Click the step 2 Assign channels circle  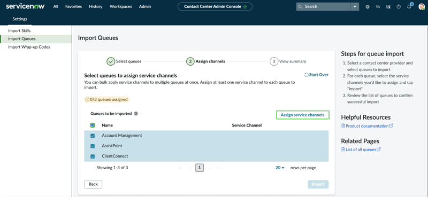(x=190, y=61)
